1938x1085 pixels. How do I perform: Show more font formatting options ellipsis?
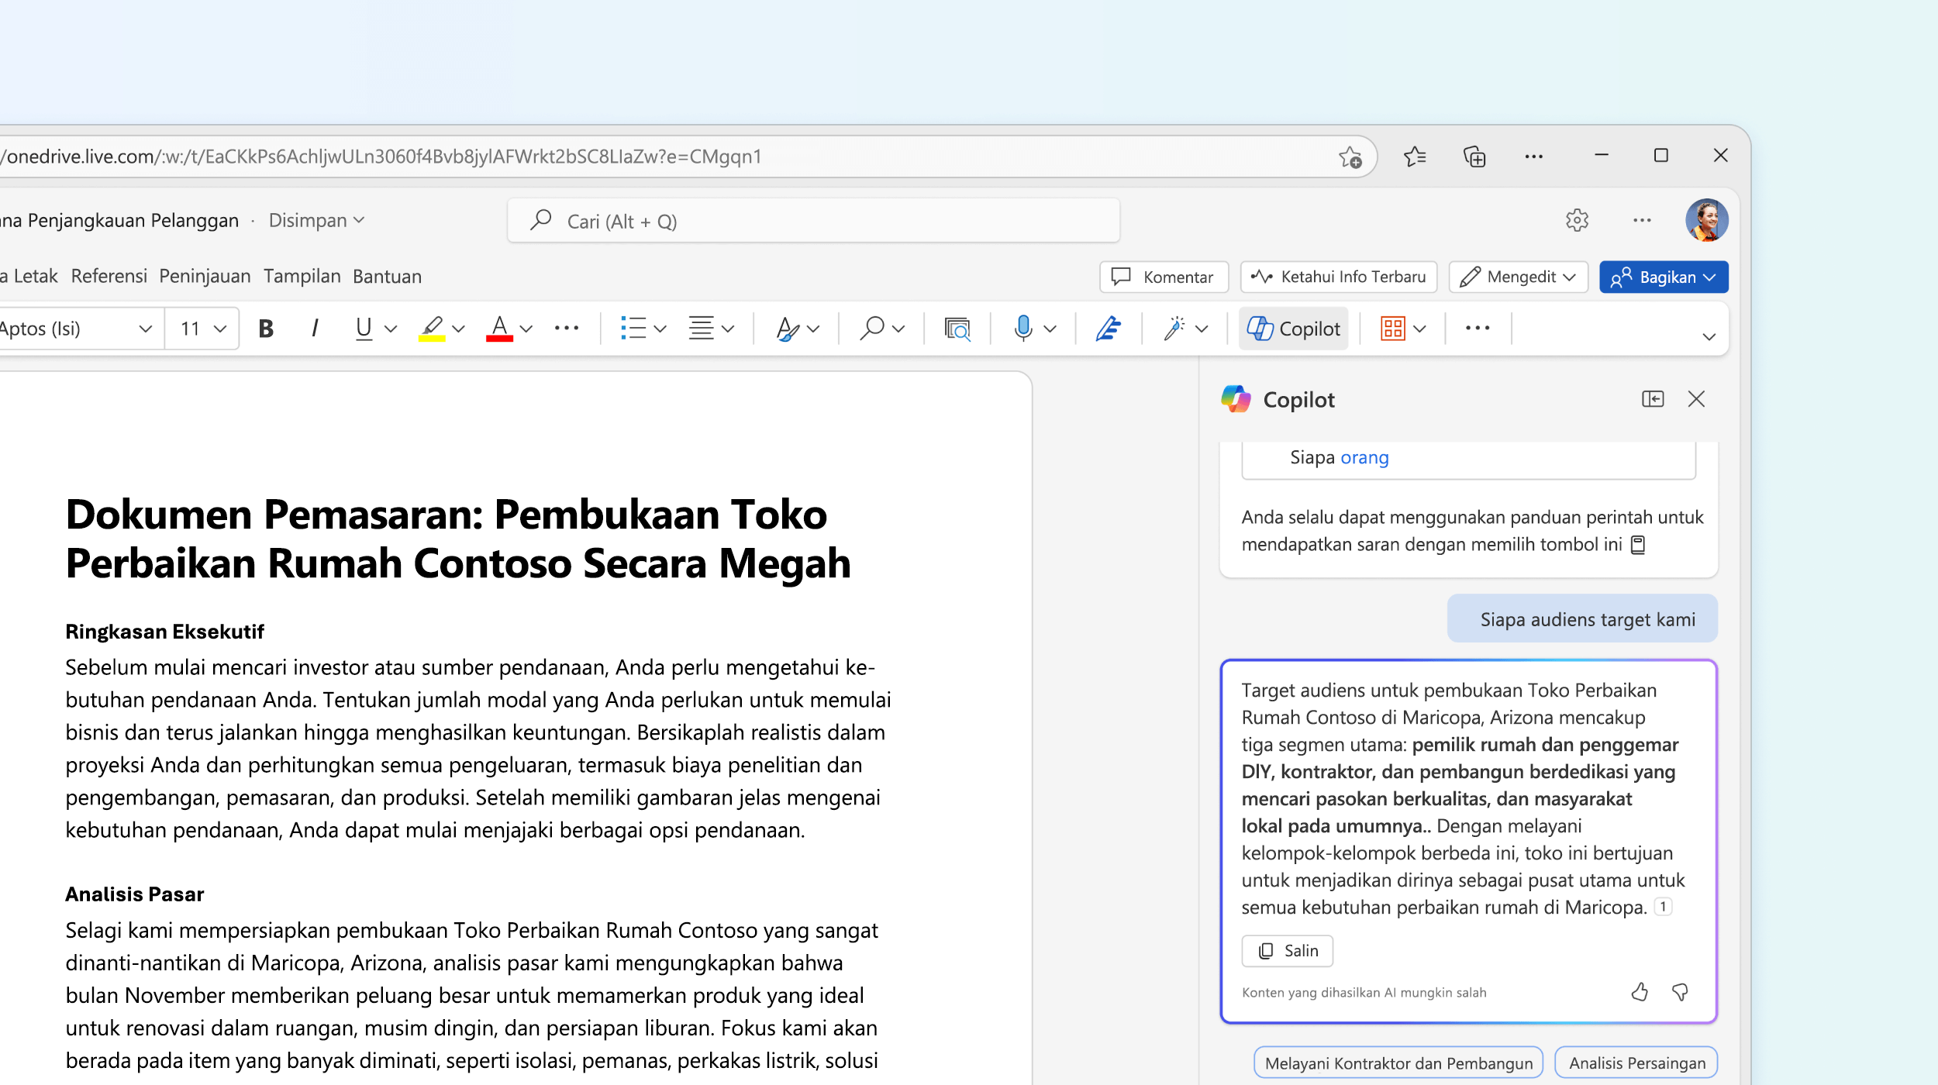567,329
